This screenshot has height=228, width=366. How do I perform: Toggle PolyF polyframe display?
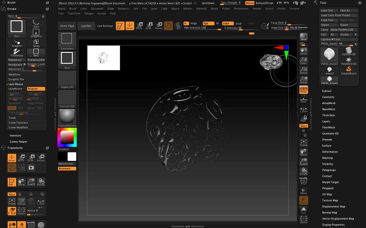pos(303,181)
